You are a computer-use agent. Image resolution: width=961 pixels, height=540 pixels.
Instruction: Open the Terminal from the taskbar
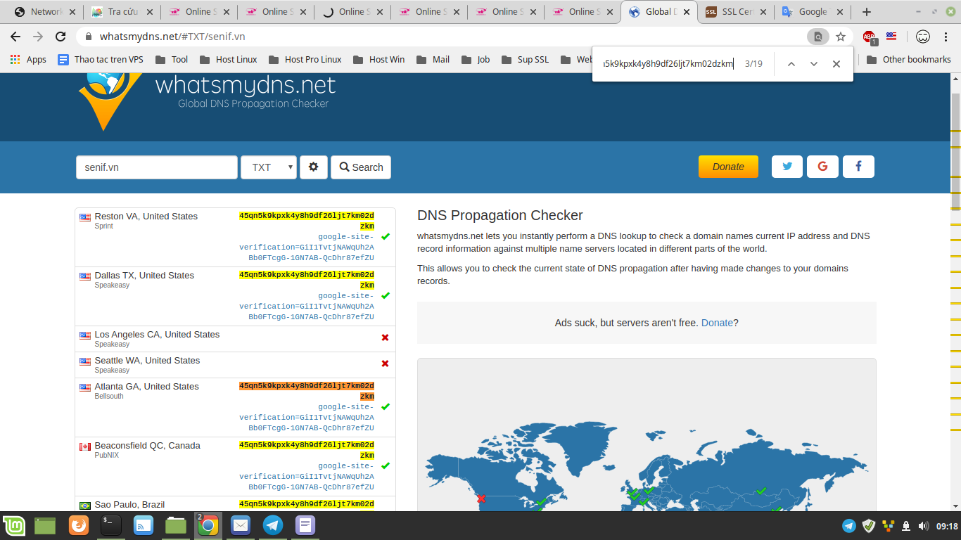(111, 525)
